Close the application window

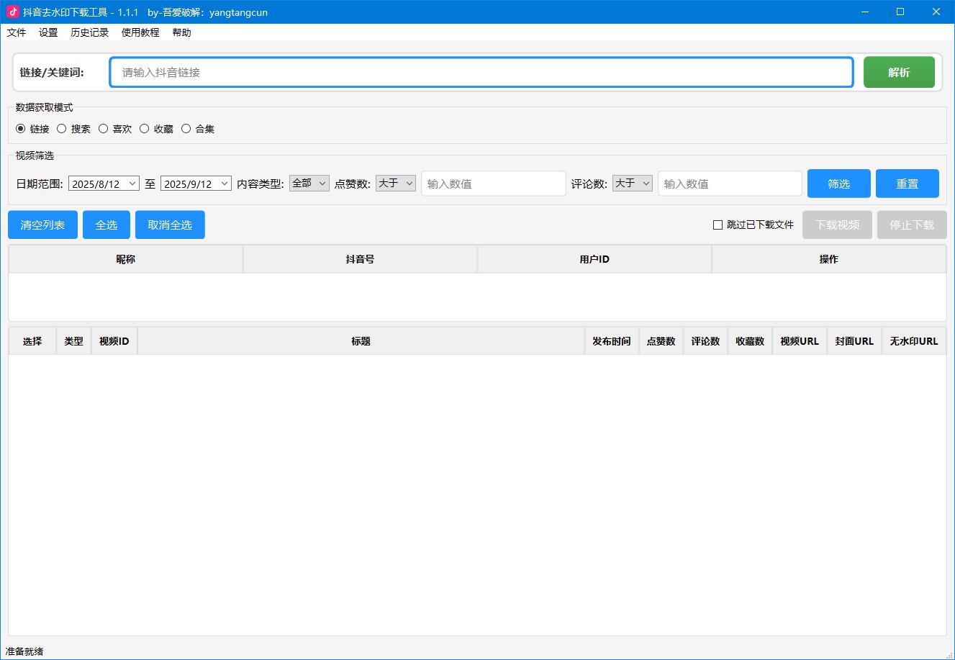[936, 12]
